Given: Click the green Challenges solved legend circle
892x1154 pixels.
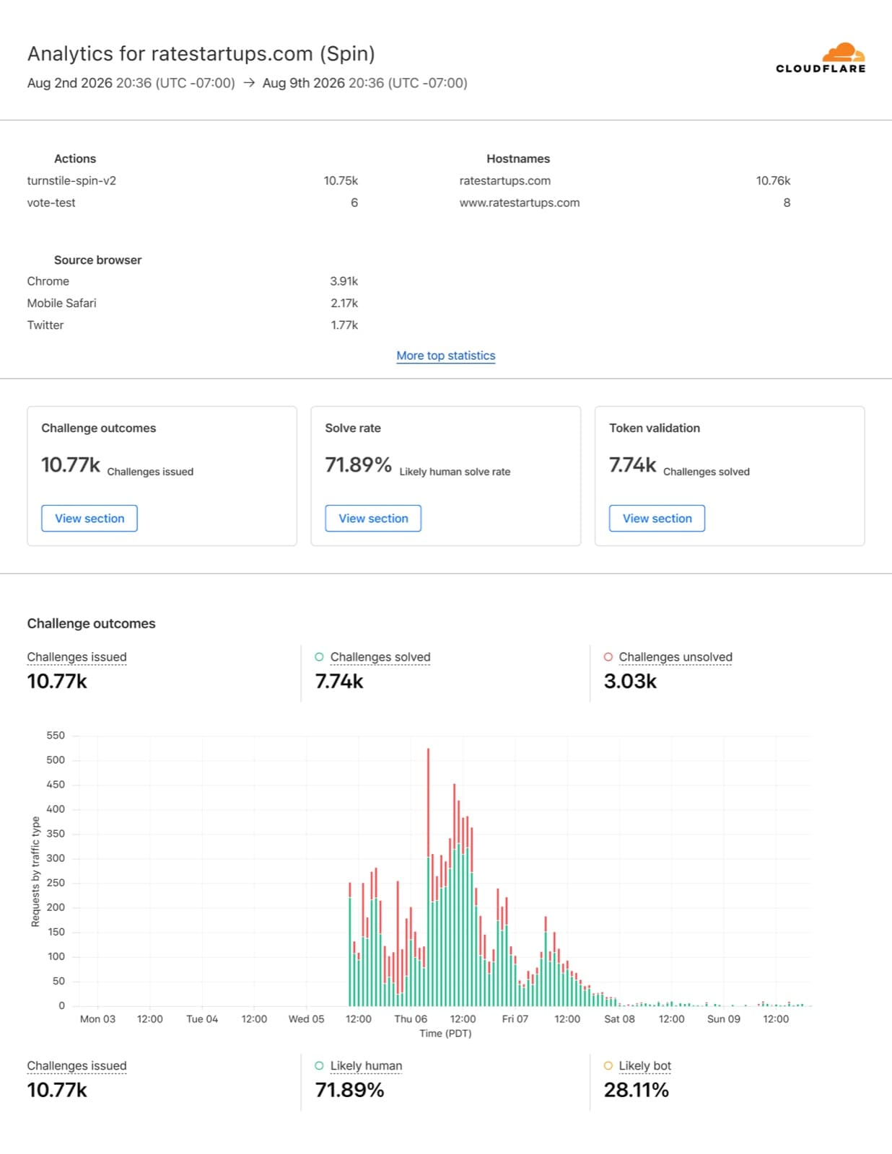Looking at the screenshot, I should point(319,657).
